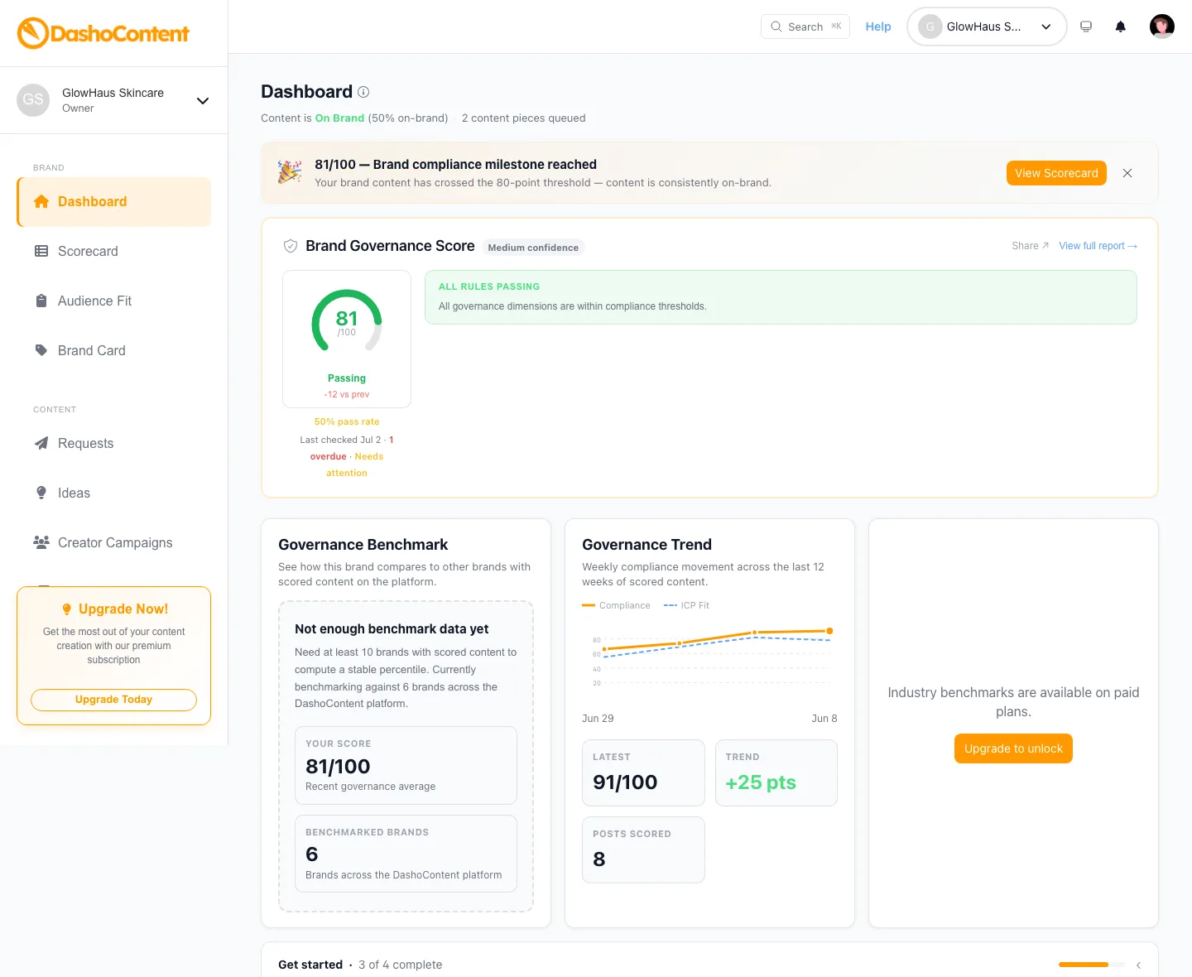1192x977 pixels.
Task: Click the 'Jun 8' axis label
Action: coord(824,718)
